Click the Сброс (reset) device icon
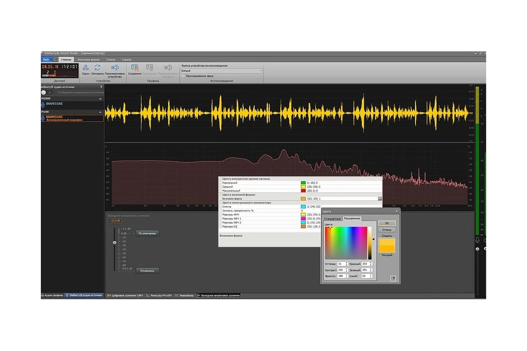 (86, 68)
